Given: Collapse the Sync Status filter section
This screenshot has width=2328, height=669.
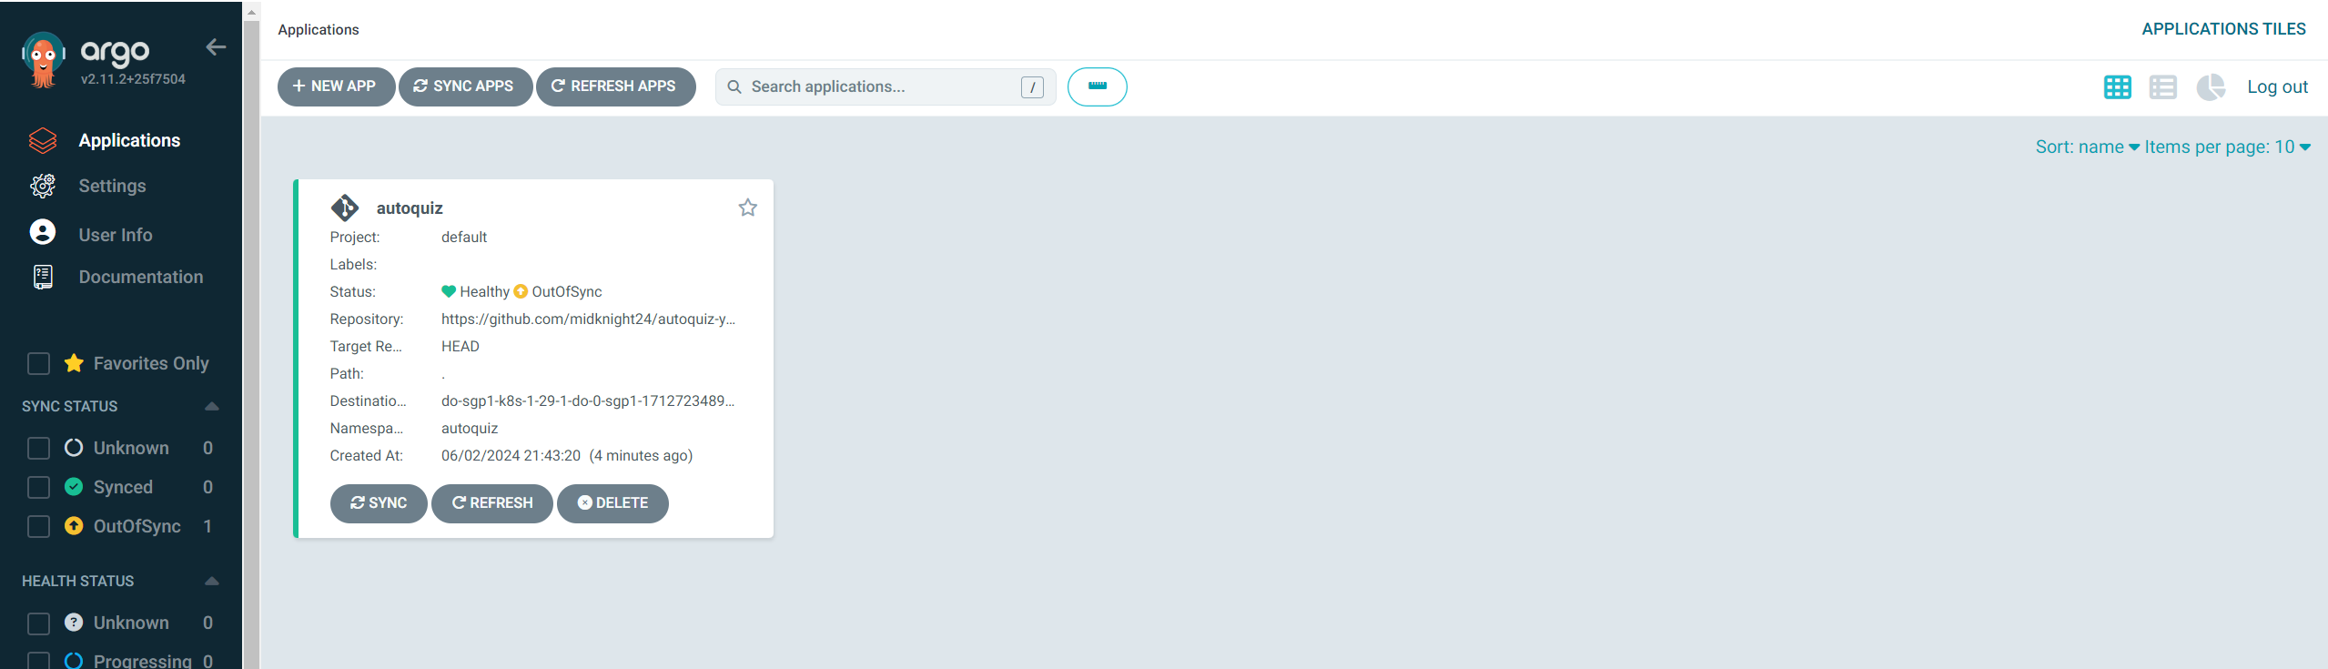Looking at the screenshot, I should [x=211, y=407].
